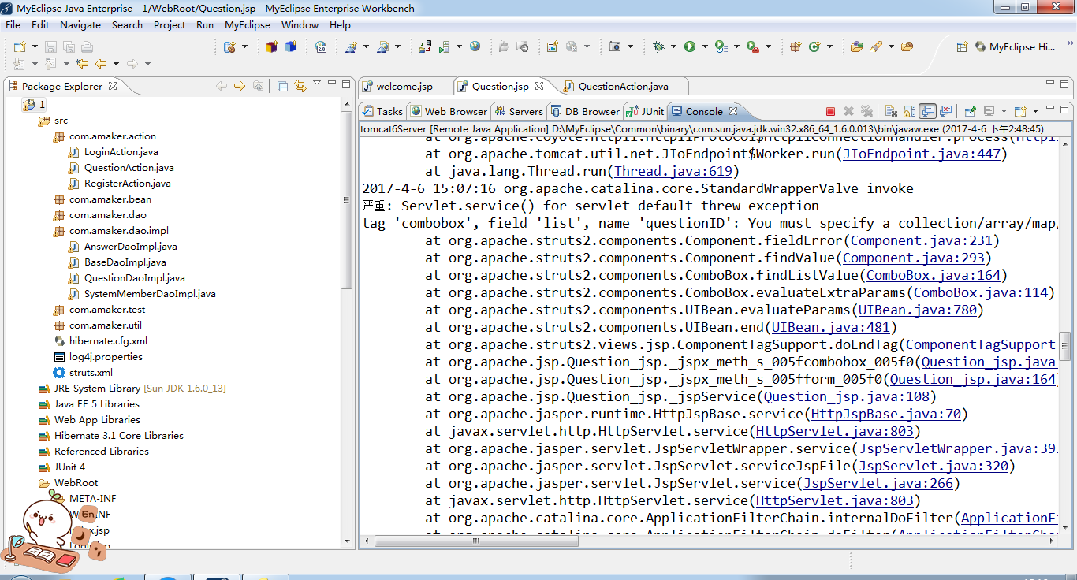Click the New Java Class icon
This screenshot has width=1077, height=580.
pyautogui.click(x=814, y=46)
